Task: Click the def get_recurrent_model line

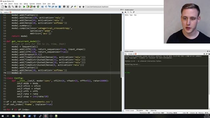Action: click(x=23, y=41)
